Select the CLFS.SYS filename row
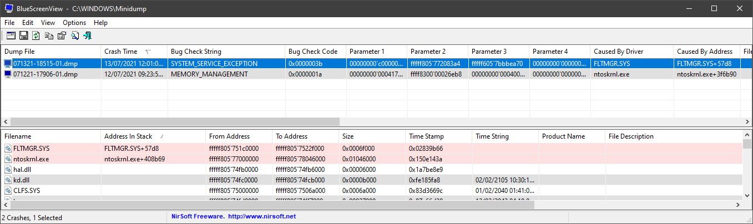The width and height of the screenshot is (753, 224). (x=372, y=190)
